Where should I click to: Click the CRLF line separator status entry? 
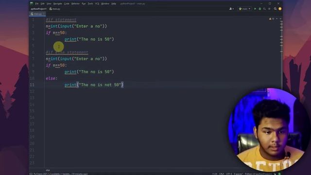click(x=222, y=174)
